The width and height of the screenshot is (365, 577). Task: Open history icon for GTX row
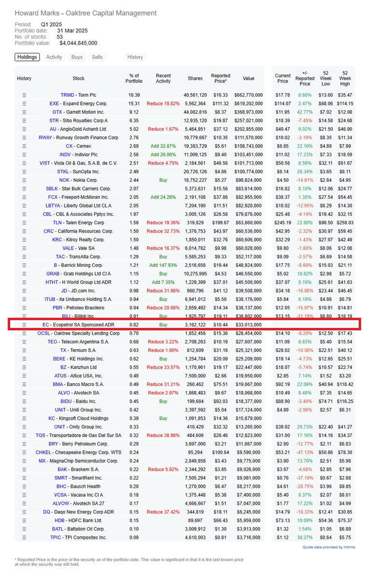click(24, 112)
